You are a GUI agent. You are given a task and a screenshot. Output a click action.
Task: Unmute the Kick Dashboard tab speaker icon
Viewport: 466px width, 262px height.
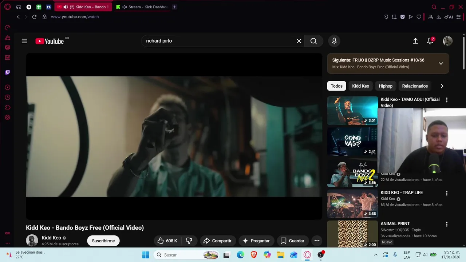pos(125,7)
